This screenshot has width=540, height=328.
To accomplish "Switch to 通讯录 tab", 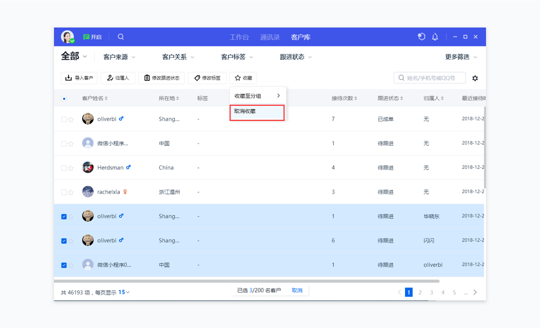I will coord(270,37).
